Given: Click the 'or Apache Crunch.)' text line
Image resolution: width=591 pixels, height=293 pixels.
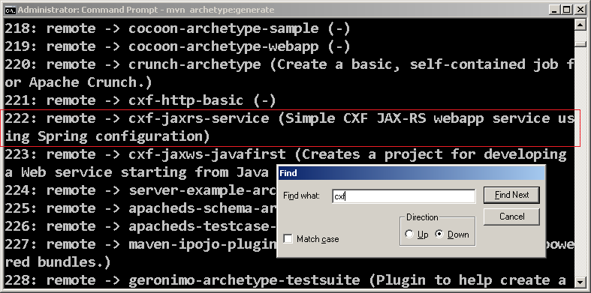Looking at the screenshot, I should 78,82.
